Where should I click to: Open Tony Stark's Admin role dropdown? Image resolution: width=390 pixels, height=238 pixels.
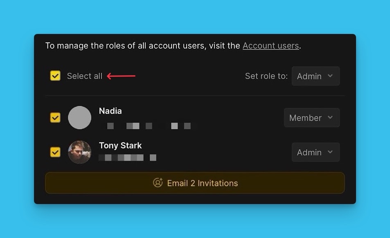[315, 152]
